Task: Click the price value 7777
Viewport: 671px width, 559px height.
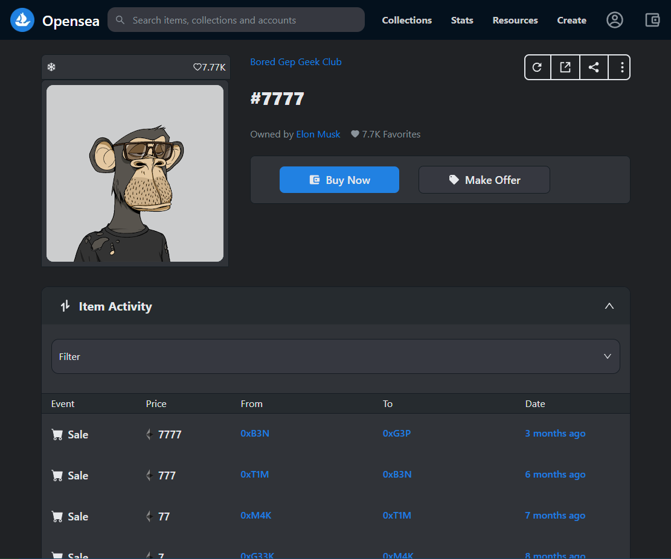Action: (170, 435)
